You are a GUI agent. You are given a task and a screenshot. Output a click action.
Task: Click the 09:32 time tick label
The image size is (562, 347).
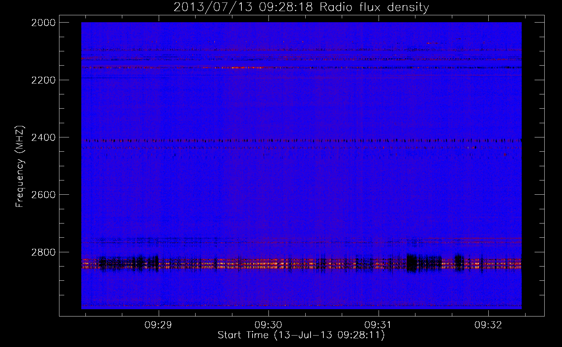coord(488,325)
